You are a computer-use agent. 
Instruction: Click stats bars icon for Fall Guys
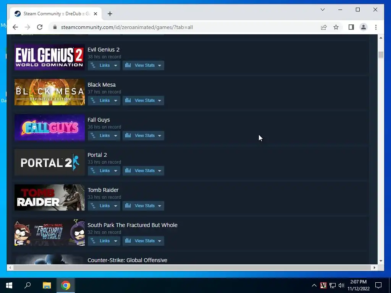point(128,135)
